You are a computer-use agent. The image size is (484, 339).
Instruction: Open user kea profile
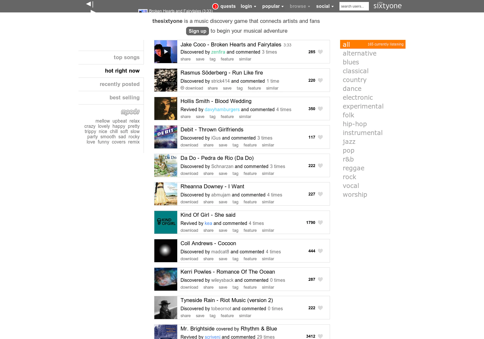pyautogui.click(x=208, y=223)
